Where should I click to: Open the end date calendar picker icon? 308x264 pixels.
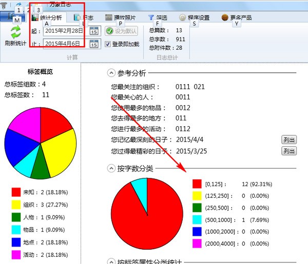(x=94, y=44)
